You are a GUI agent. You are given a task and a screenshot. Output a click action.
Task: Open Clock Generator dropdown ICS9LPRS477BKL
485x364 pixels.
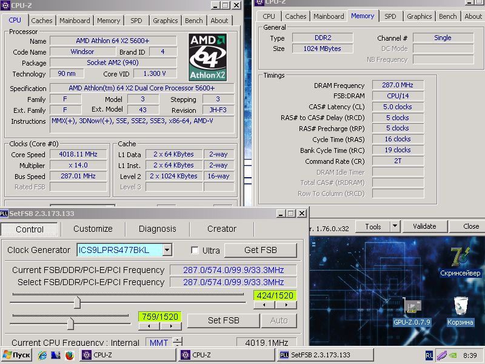click(167, 250)
